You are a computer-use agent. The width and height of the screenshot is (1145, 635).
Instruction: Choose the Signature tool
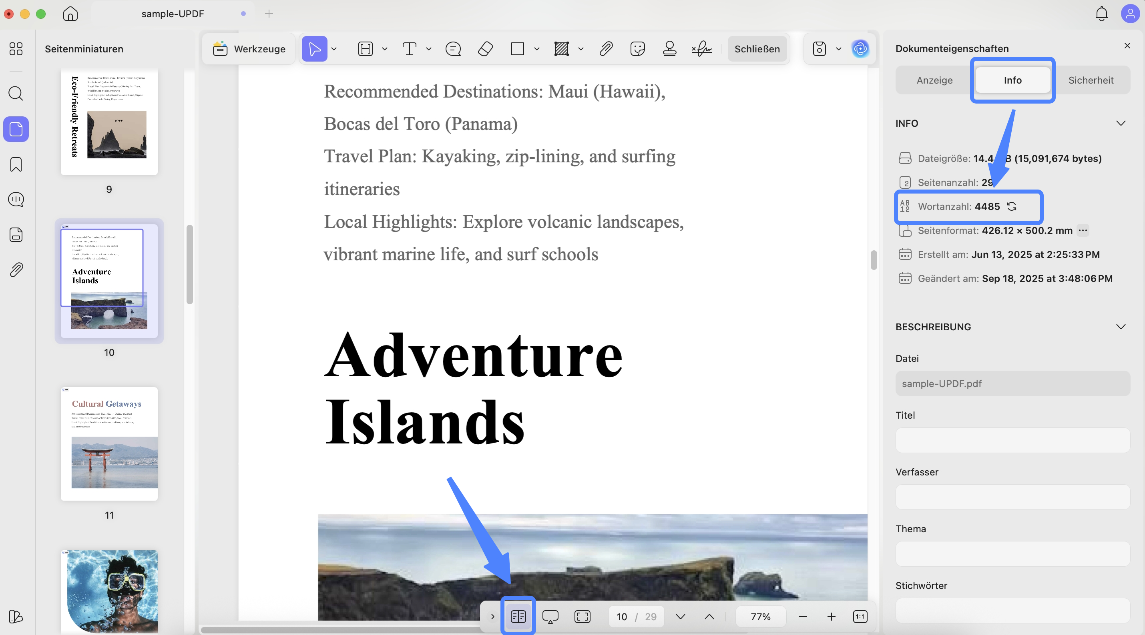(701, 49)
